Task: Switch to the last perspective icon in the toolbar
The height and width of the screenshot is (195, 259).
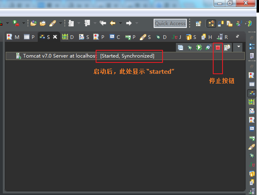Action: 248,24
